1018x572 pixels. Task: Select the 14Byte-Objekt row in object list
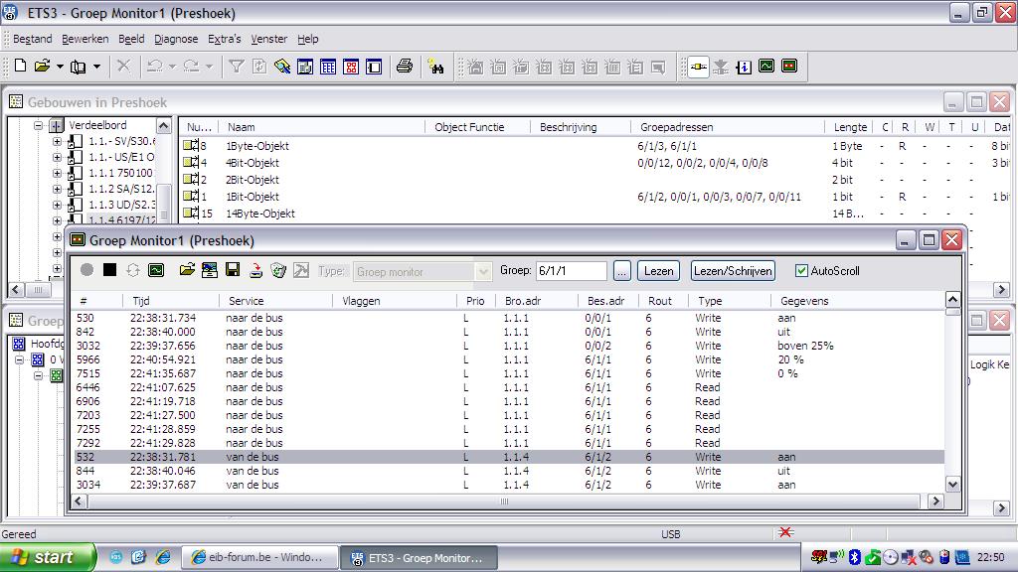pyautogui.click(x=260, y=214)
